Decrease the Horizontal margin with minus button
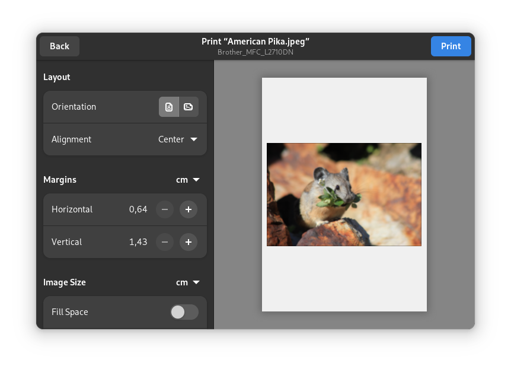 tap(165, 209)
